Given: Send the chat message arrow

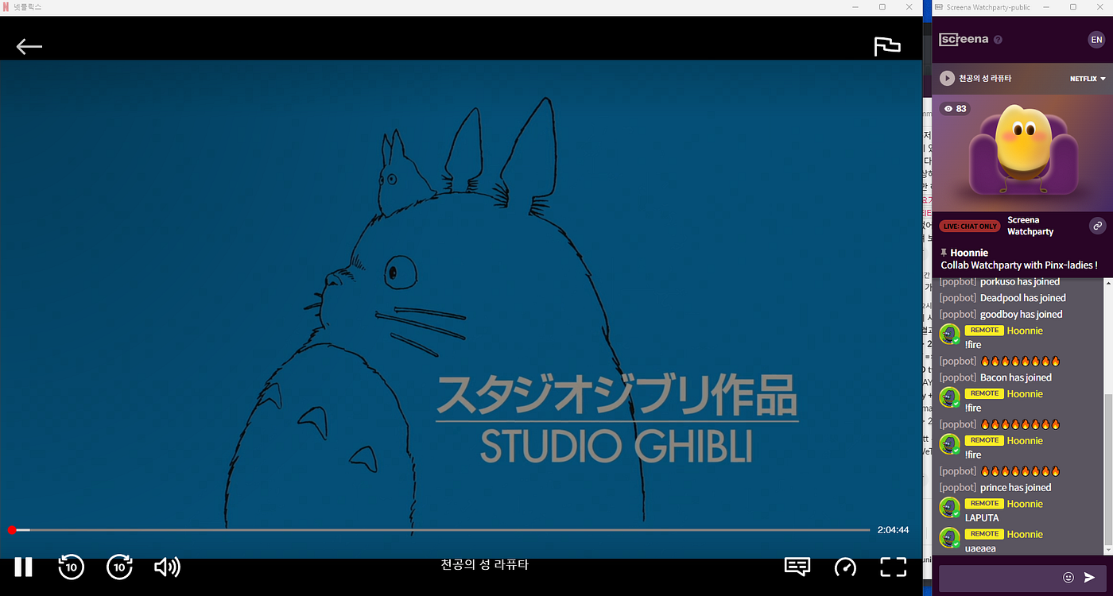Looking at the screenshot, I should [1090, 578].
